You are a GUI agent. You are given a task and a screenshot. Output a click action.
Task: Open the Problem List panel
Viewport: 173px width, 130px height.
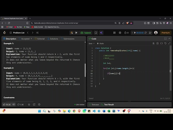(17, 33)
